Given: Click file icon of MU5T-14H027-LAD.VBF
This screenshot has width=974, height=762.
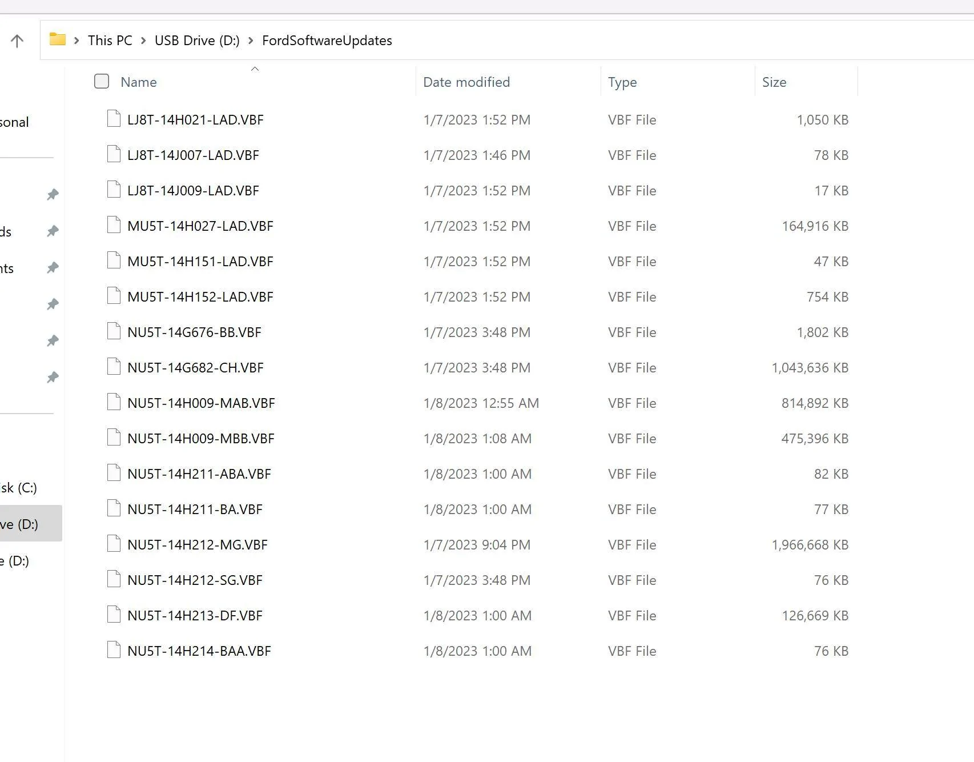Looking at the screenshot, I should point(114,225).
